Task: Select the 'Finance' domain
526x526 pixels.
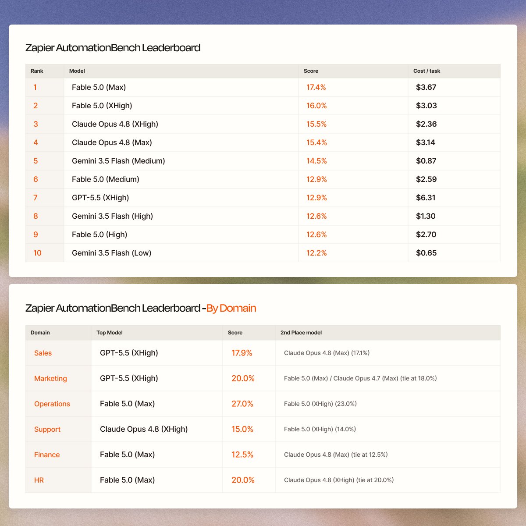Action: point(47,455)
